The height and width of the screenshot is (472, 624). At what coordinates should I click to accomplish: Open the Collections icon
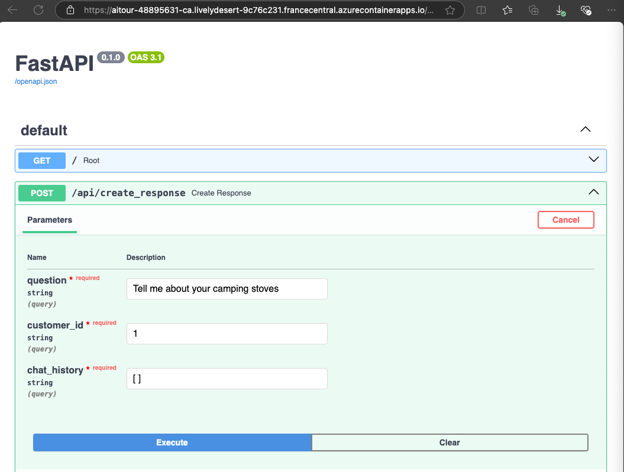[534, 10]
